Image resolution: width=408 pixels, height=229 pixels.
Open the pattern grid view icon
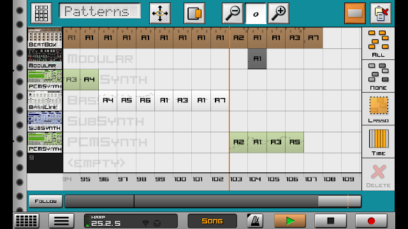pos(41,13)
